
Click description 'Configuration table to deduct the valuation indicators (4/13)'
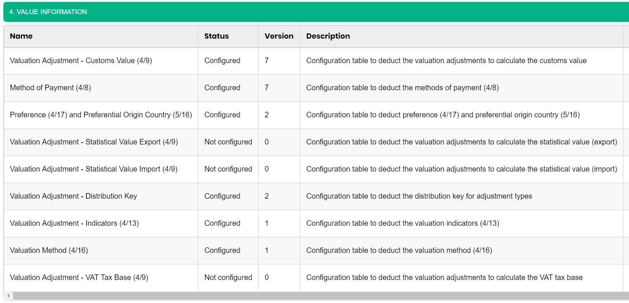[403, 223]
